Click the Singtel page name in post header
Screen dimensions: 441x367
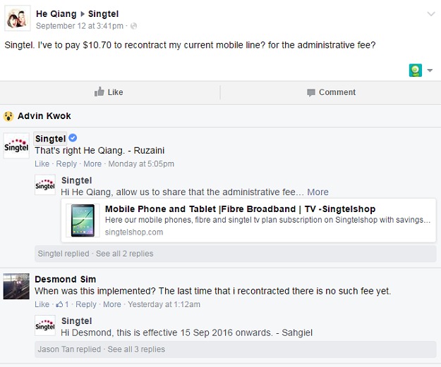[103, 14]
